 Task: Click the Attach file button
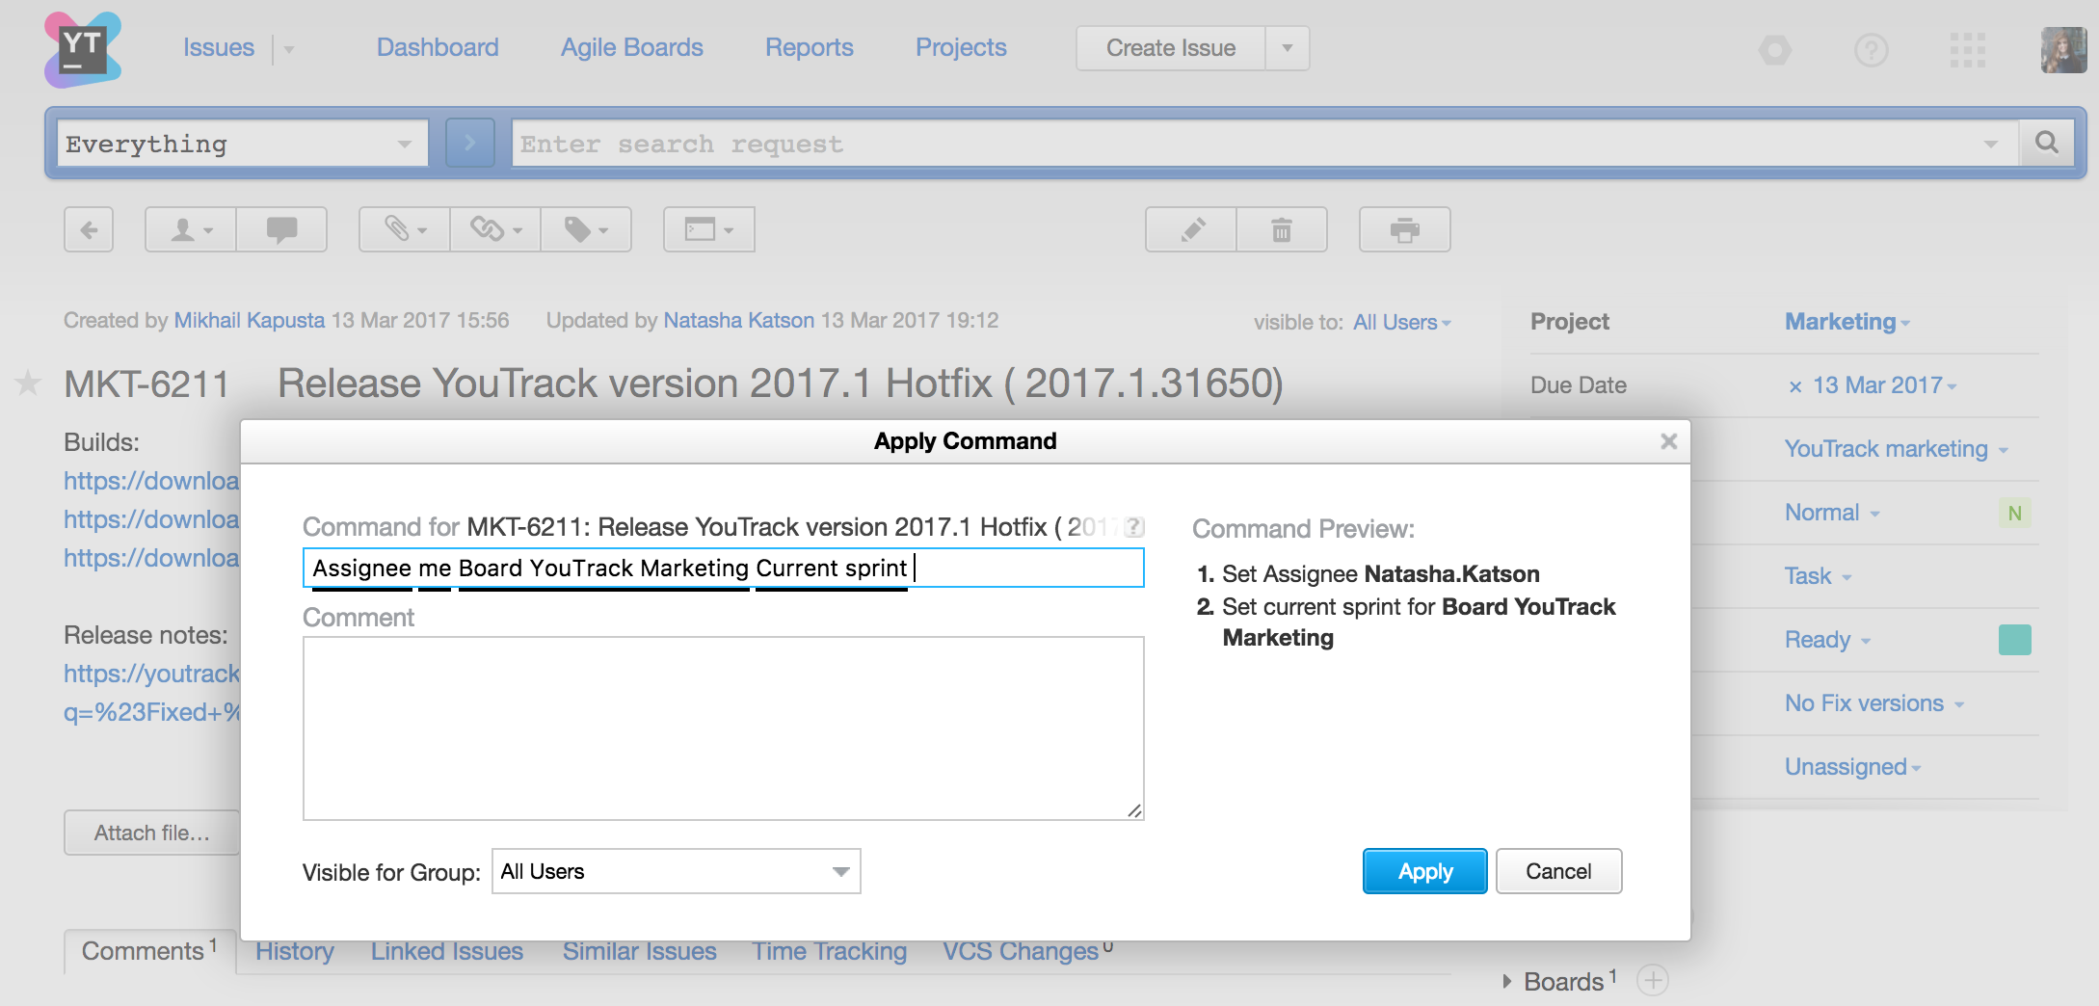click(x=151, y=833)
